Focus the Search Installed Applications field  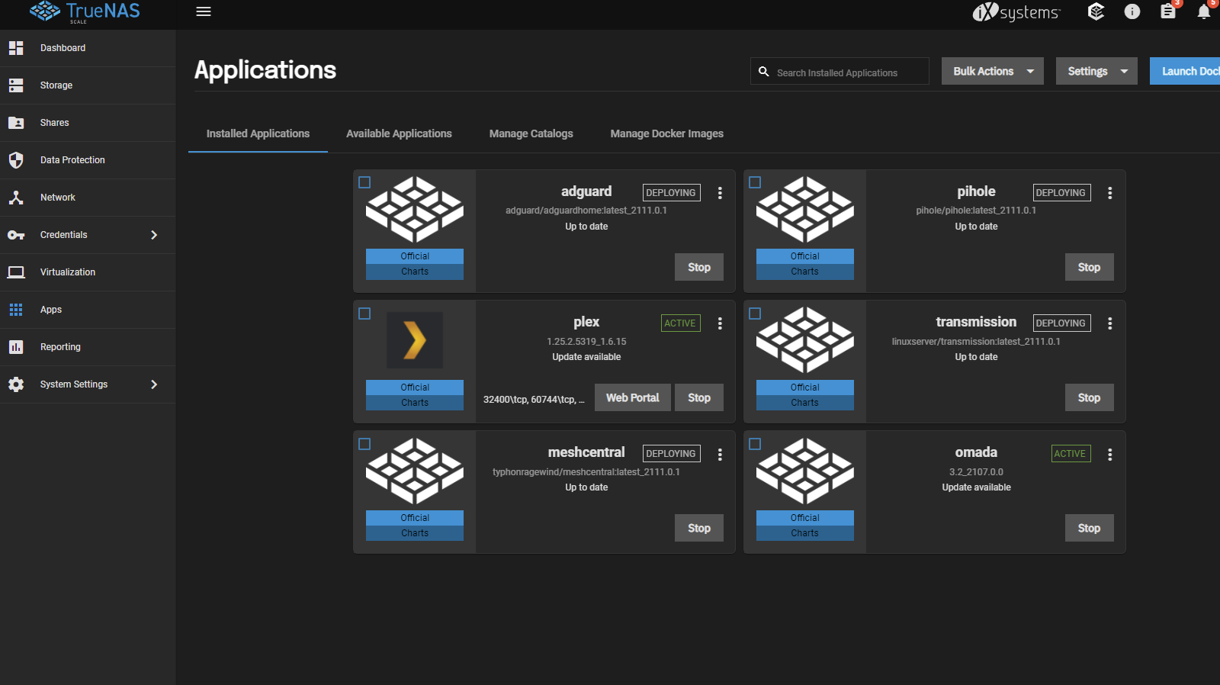(840, 72)
